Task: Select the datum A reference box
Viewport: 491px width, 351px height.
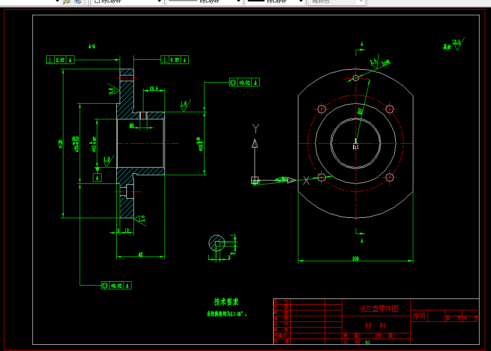Action: point(97,178)
